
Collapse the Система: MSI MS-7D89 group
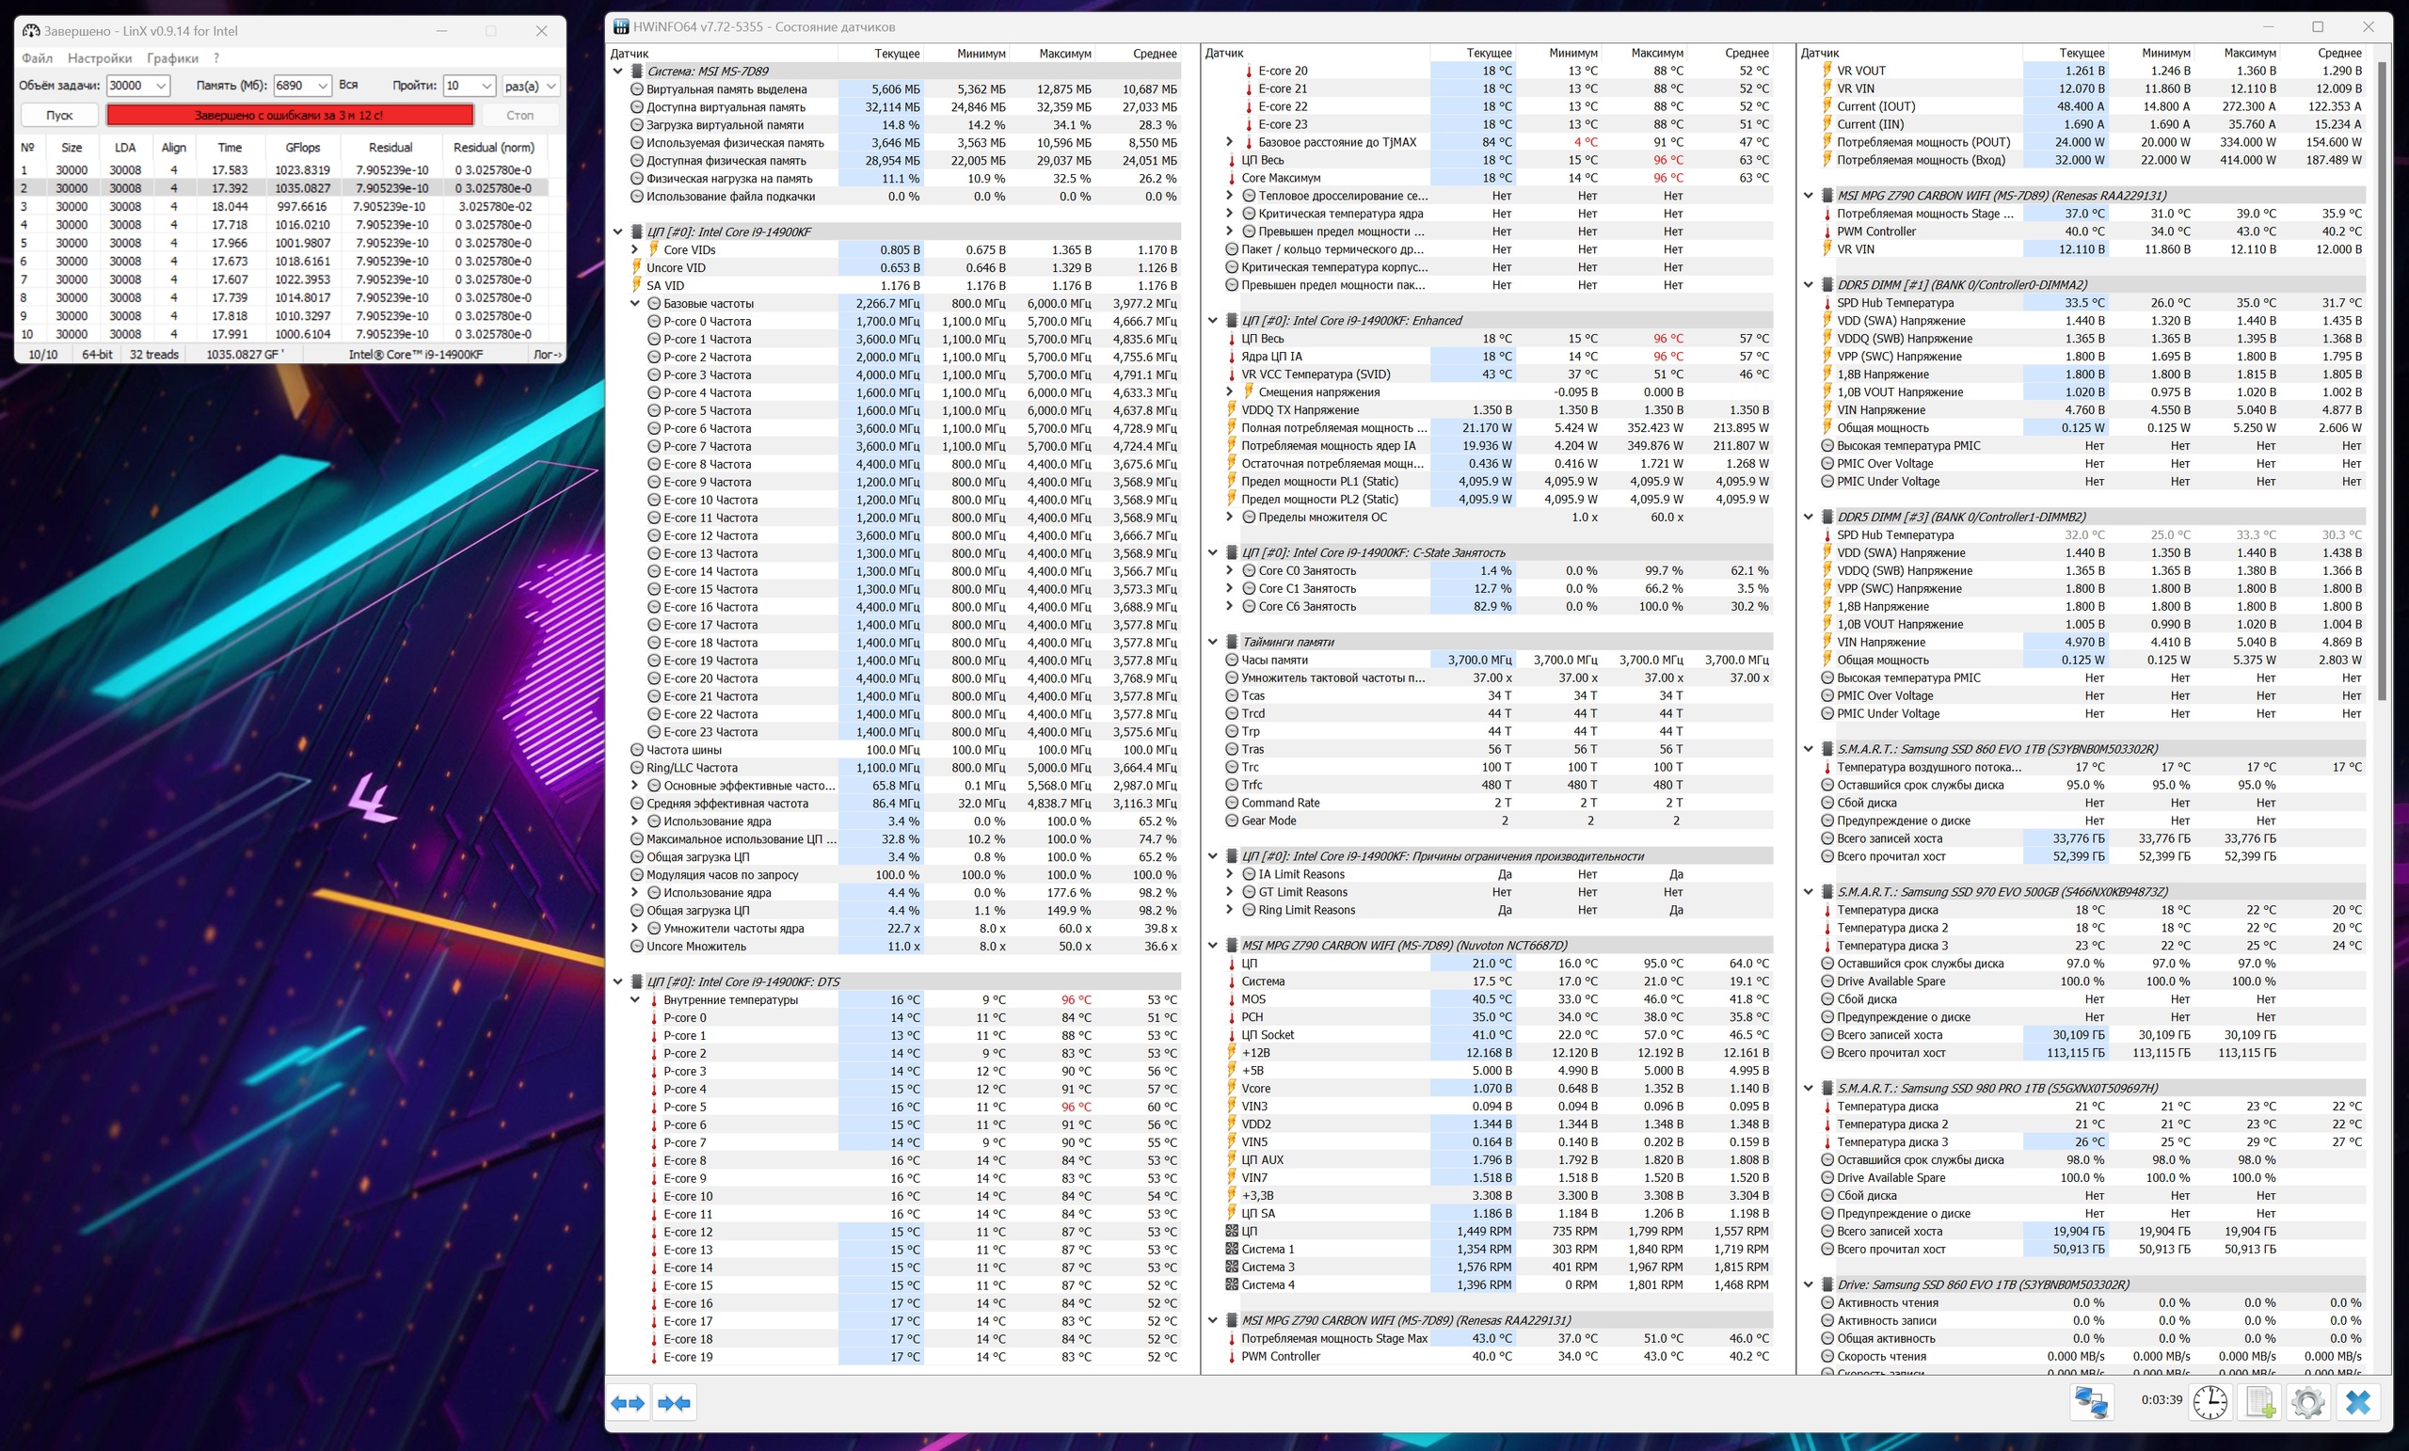618,72
